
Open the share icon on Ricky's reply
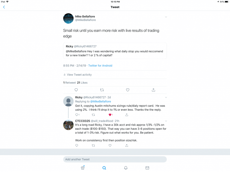[x=127, y=115]
